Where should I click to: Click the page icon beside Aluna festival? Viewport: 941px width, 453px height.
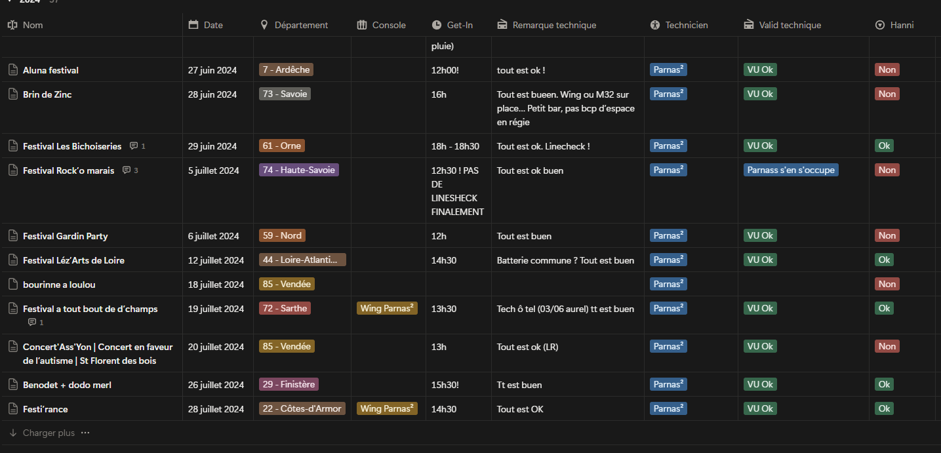(x=12, y=70)
